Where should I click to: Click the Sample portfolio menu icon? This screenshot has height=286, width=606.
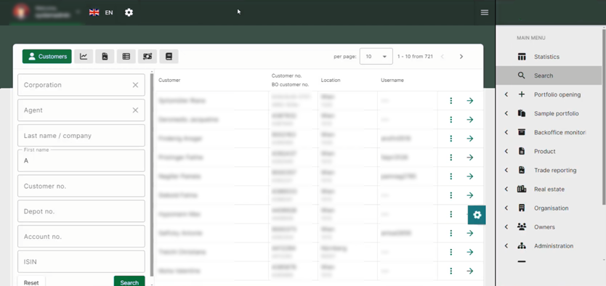click(522, 113)
